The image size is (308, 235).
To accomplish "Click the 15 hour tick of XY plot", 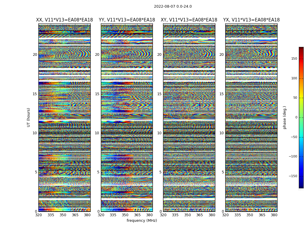I will pos(159,94).
